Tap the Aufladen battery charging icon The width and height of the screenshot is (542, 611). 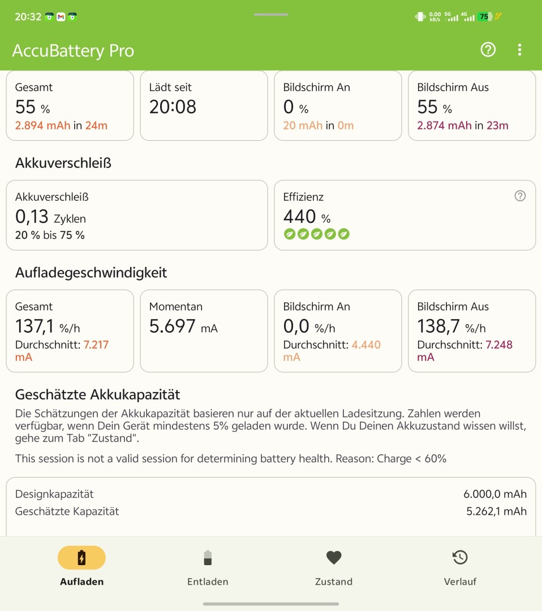(81, 558)
